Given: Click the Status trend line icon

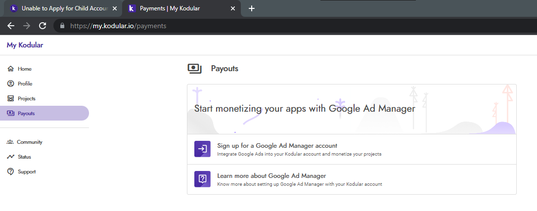Looking at the screenshot, I should [10, 157].
